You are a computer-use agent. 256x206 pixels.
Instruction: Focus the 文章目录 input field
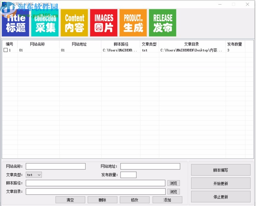pyautogui.click(x=96, y=191)
